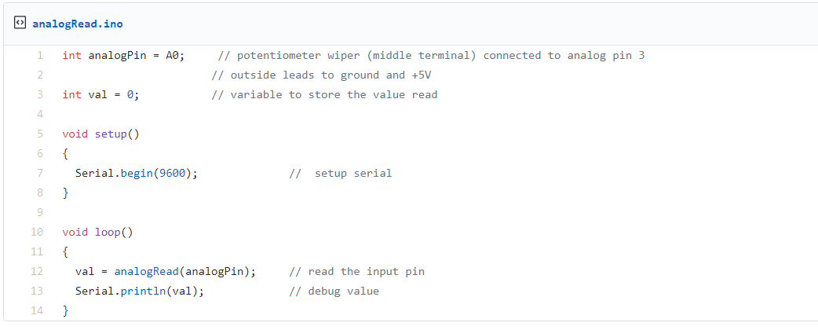Click the println method call

[143, 291]
